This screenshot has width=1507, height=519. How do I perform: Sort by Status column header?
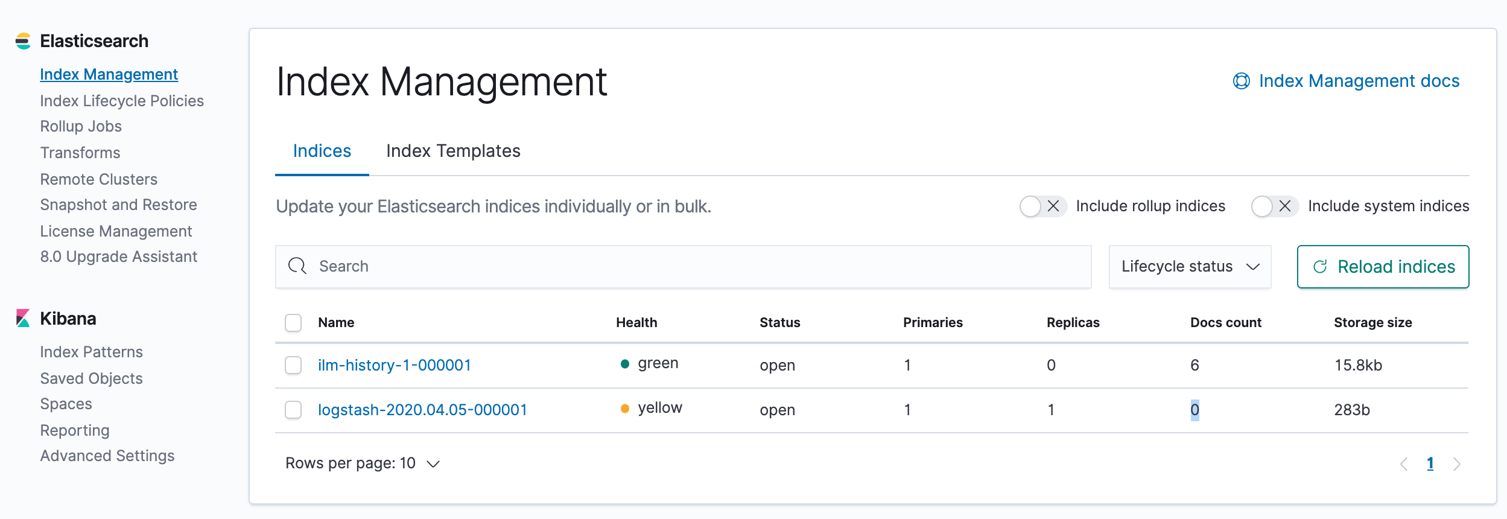click(x=779, y=322)
